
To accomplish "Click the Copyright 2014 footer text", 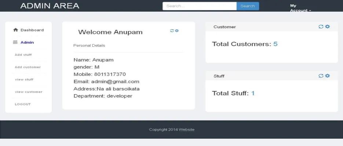I will (x=164, y=130).
